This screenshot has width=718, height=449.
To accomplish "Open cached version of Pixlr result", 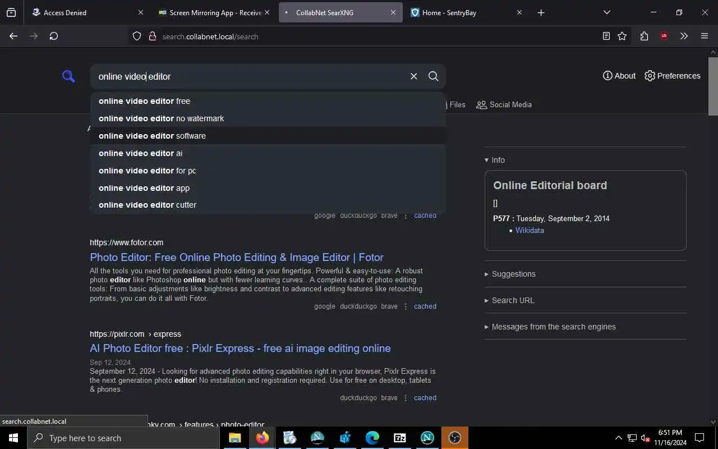I will 425,398.
